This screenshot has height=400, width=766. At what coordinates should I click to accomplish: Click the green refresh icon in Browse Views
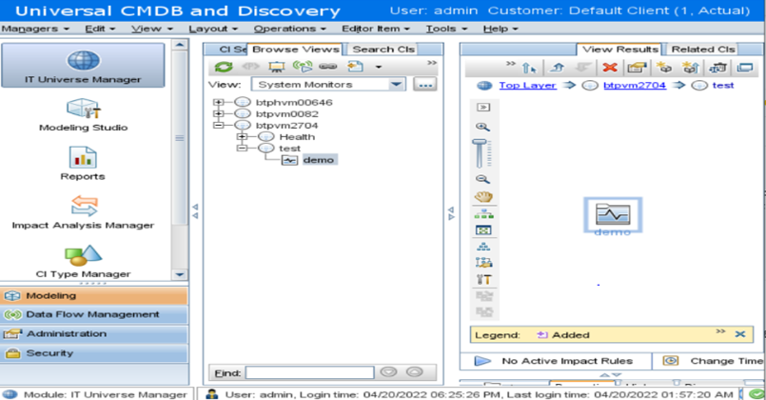pyautogui.click(x=224, y=67)
